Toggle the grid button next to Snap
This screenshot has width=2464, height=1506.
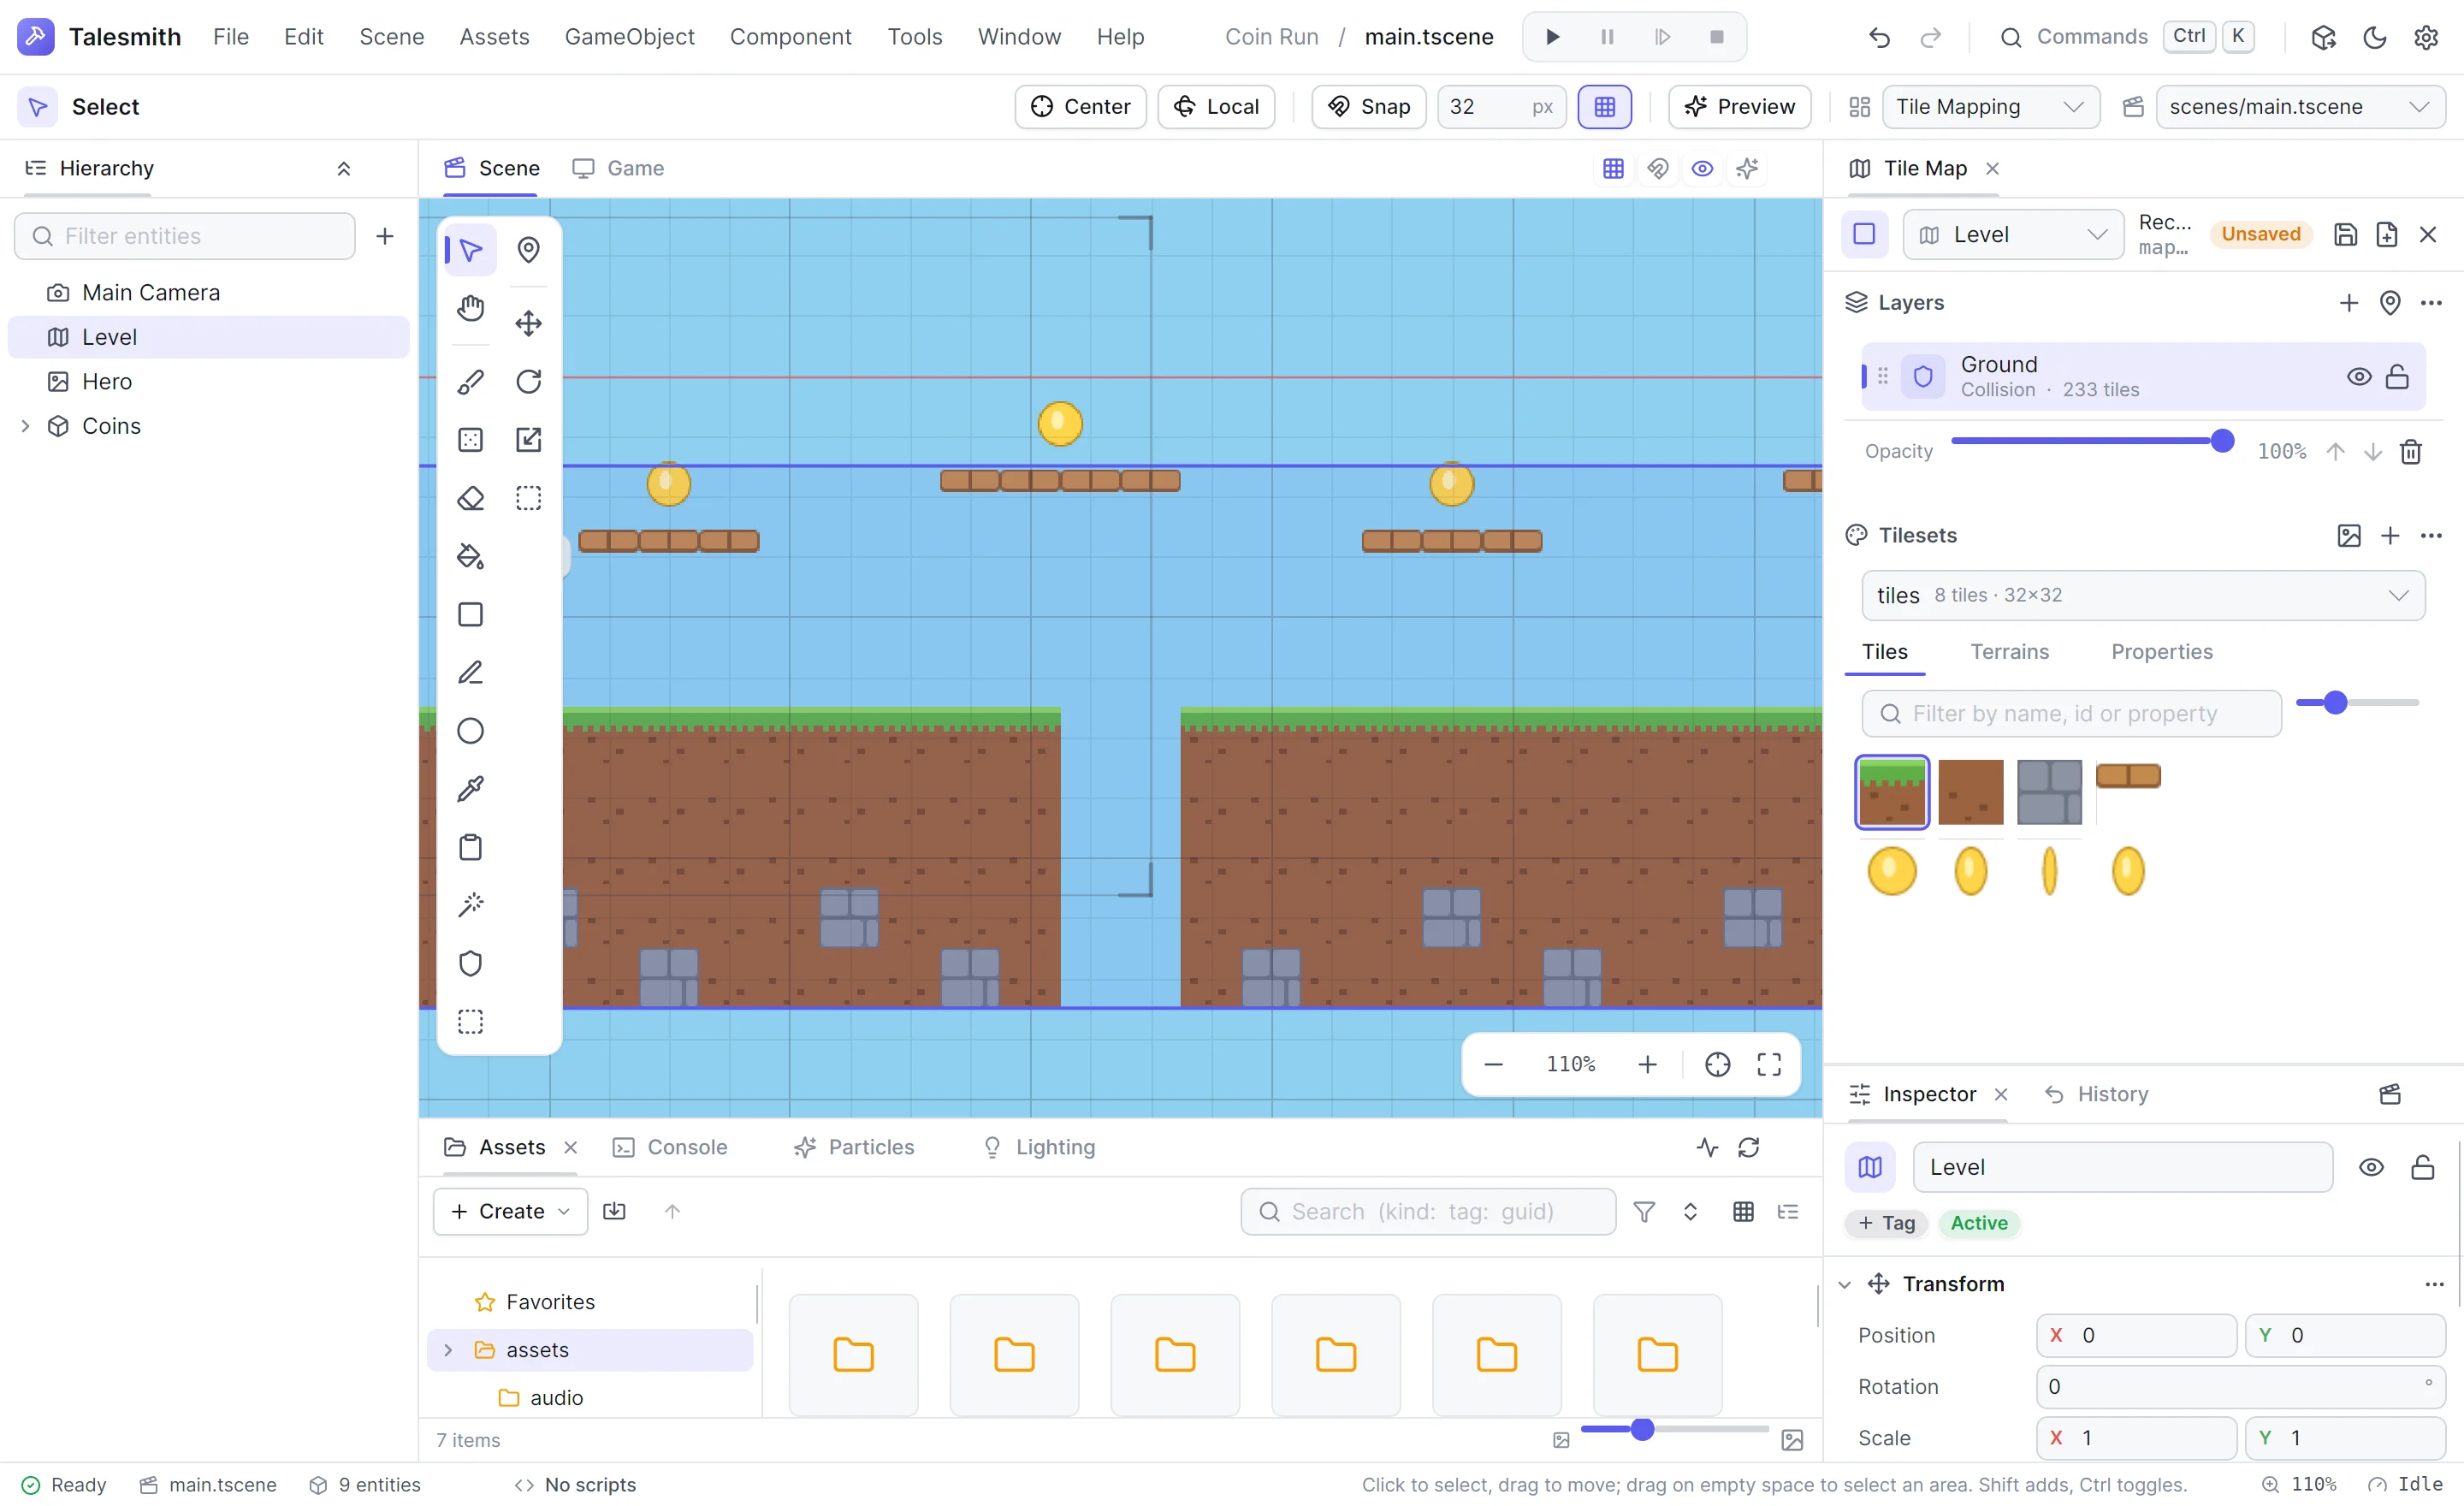click(x=1604, y=107)
